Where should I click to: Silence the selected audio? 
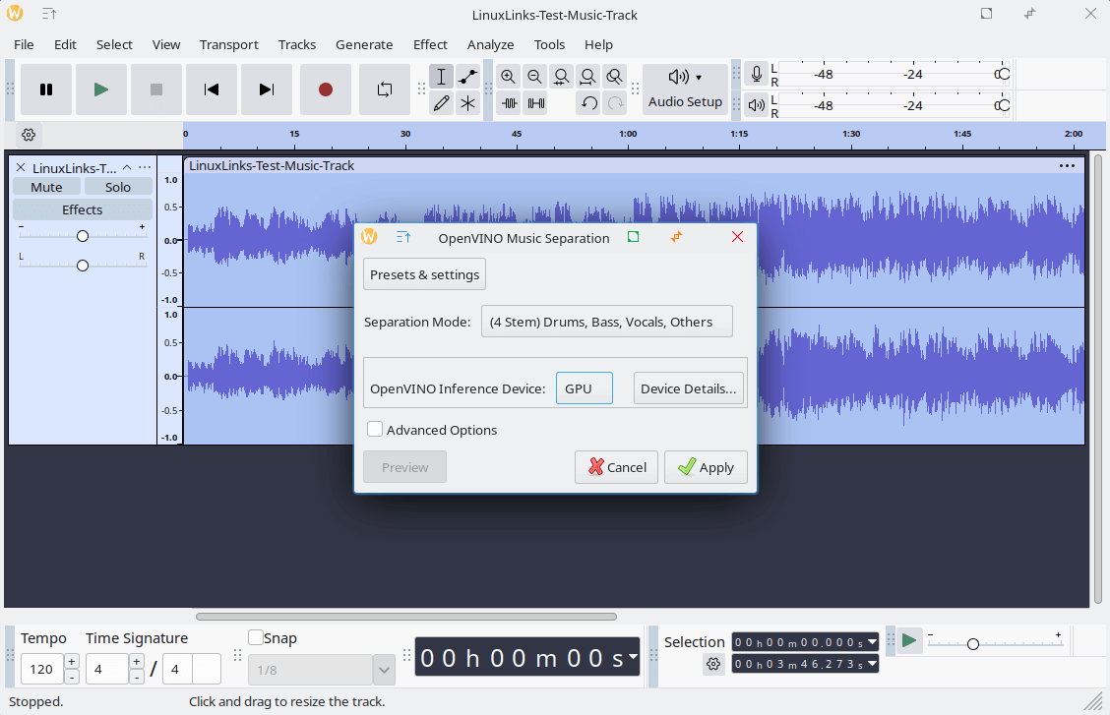[x=536, y=103]
